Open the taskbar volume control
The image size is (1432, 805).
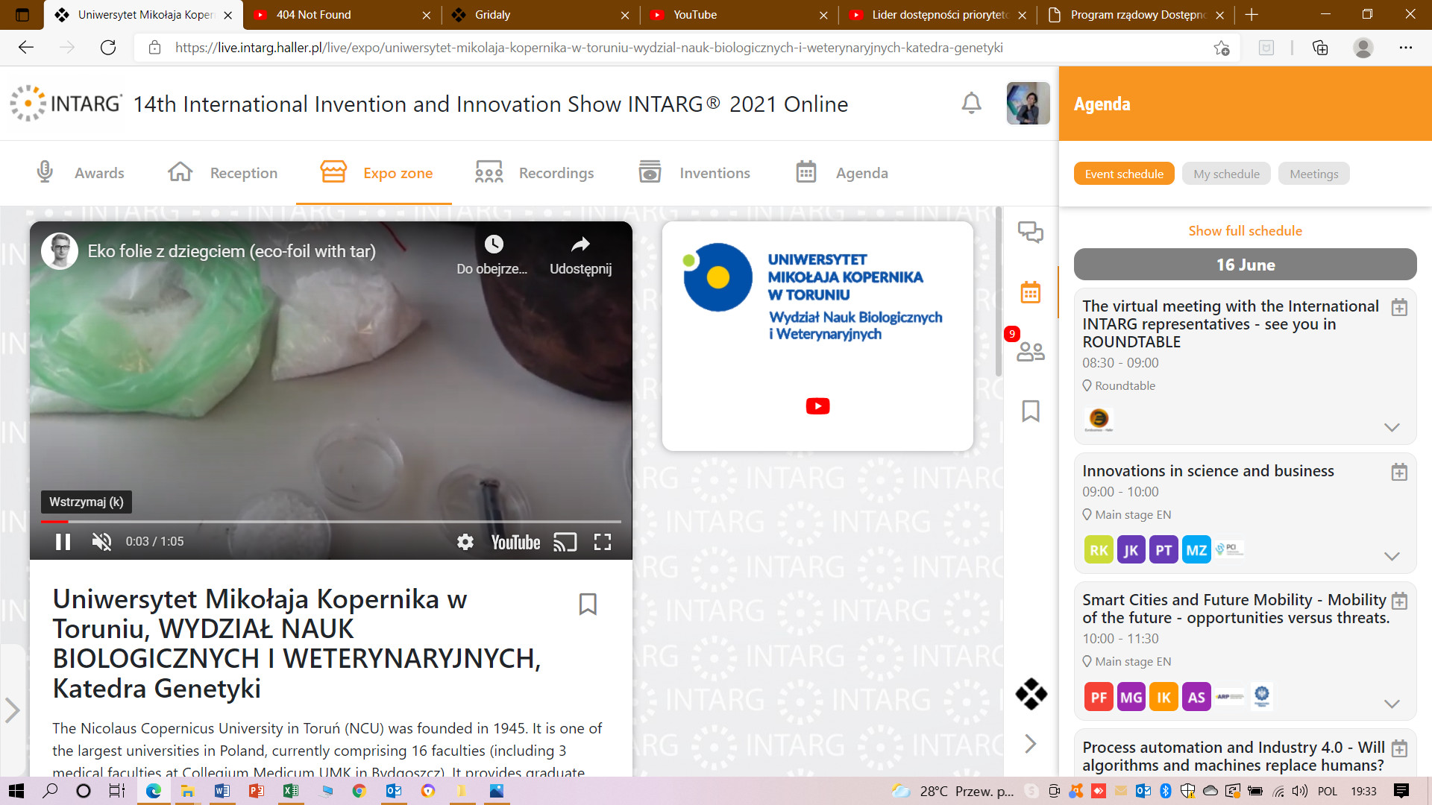[1300, 791]
